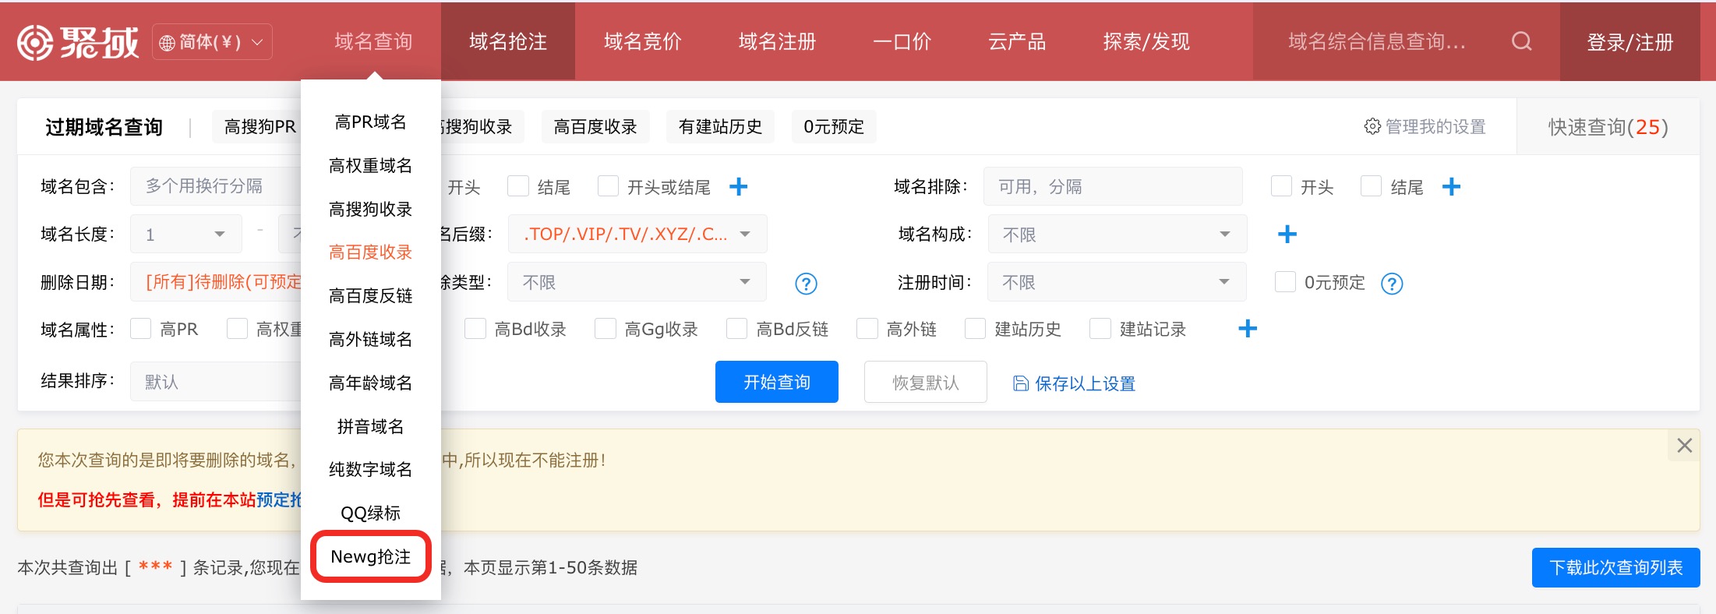Tick the 建站历史 checkbox
This screenshot has height=614, width=1716.
(x=975, y=329)
